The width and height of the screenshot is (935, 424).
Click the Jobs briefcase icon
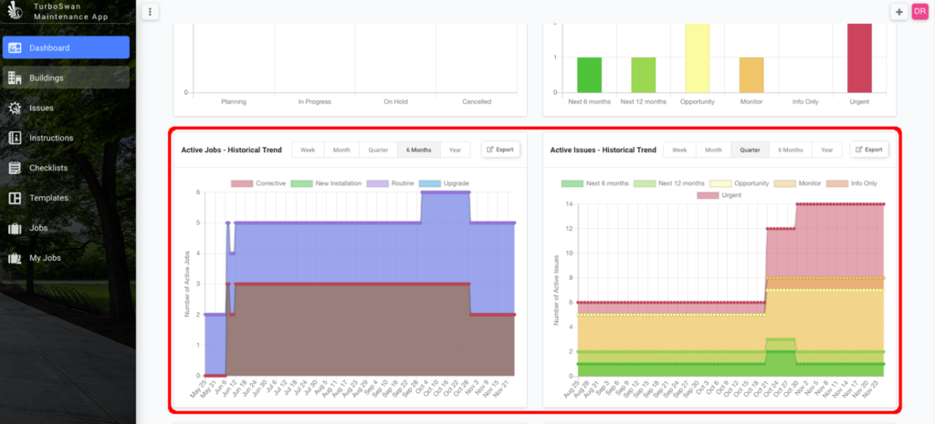click(15, 228)
